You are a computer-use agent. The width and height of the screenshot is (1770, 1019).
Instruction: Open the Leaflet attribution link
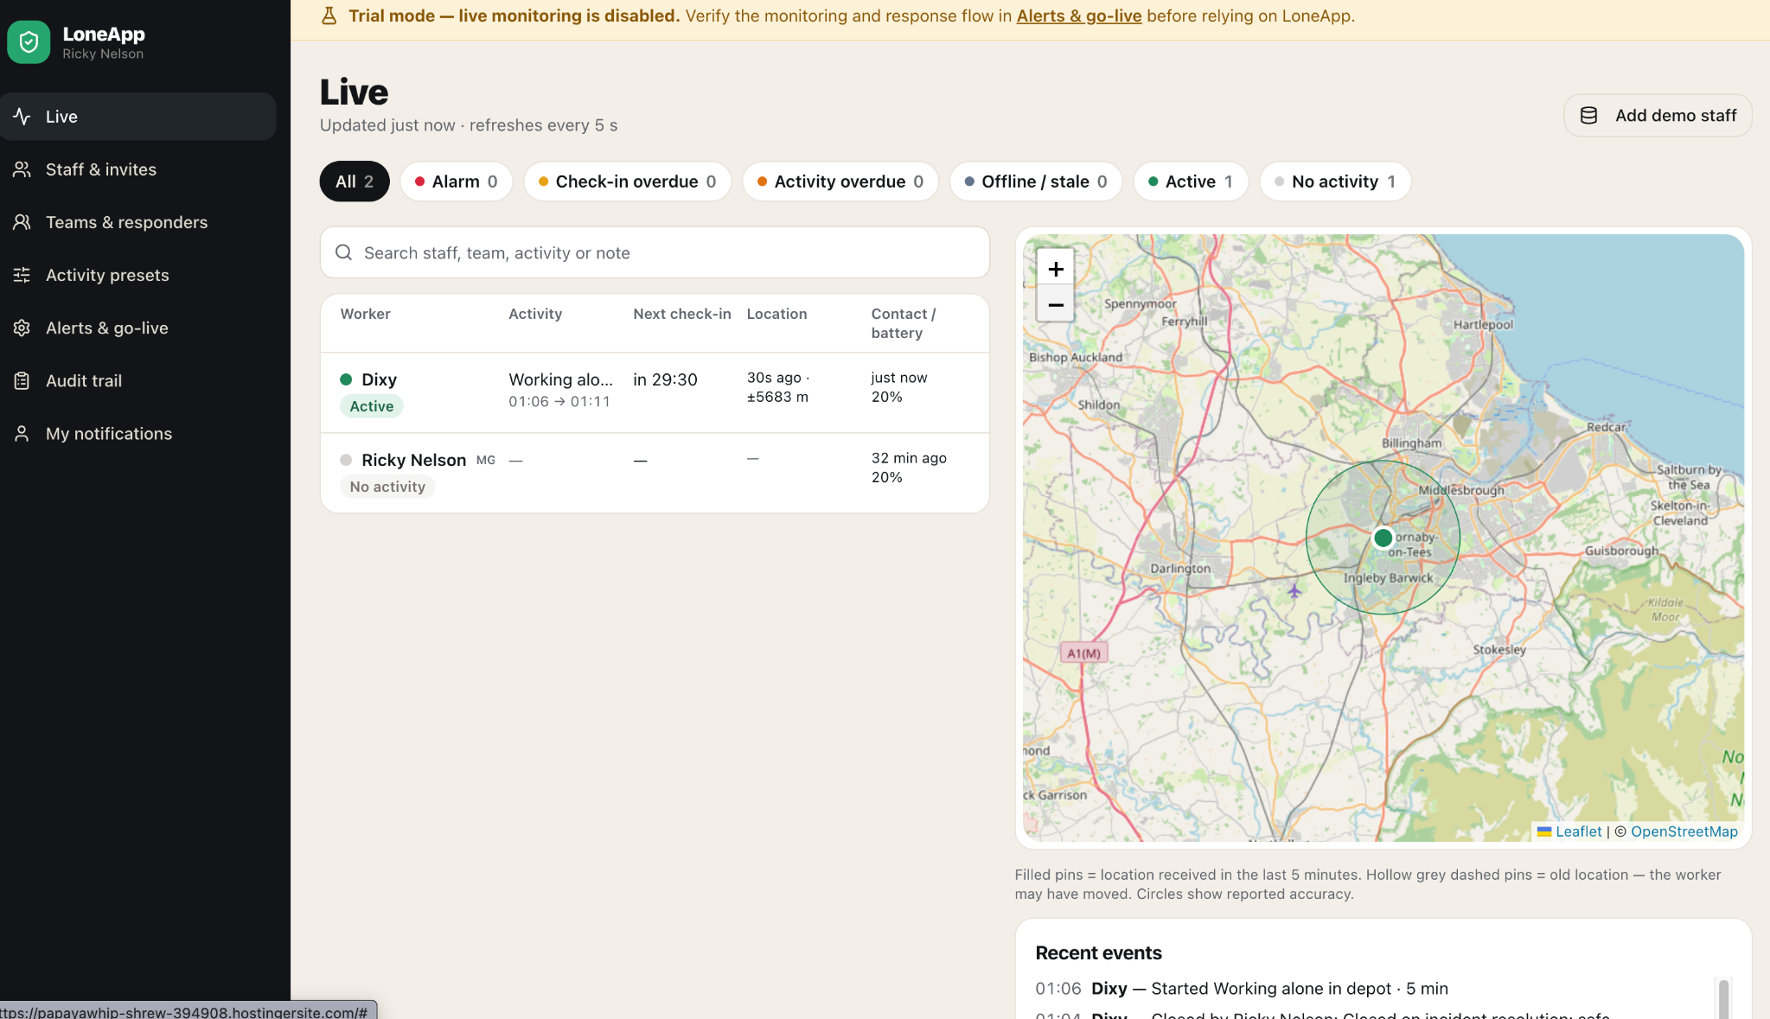pyautogui.click(x=1578, y=831)
